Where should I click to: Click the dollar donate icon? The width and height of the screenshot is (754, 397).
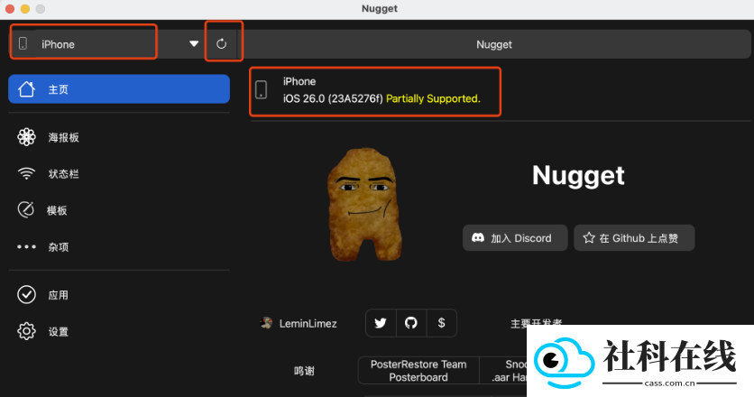(x=441, y=323)
